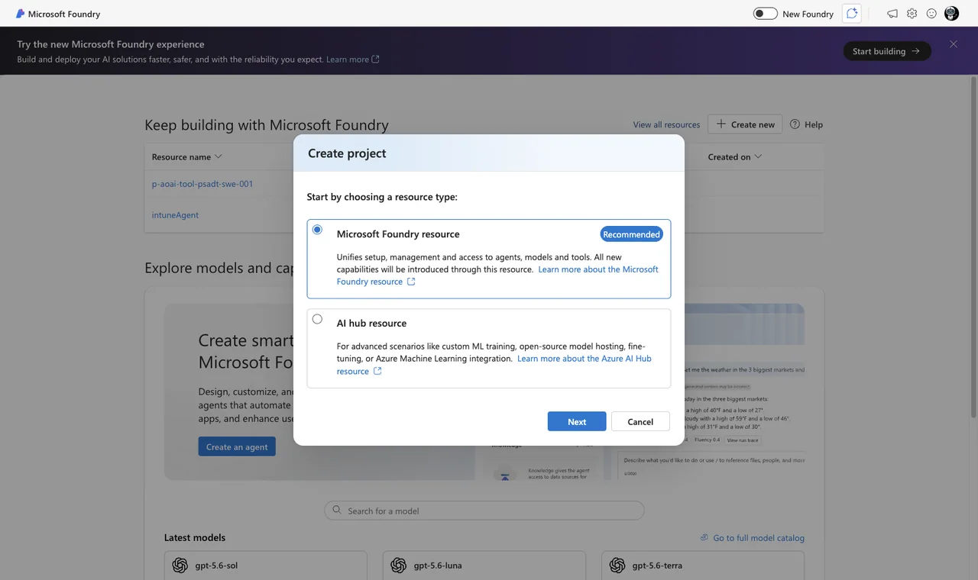
Task: Click the Microsoft Foundry logo icon
Action: click(x=20, y=14)
